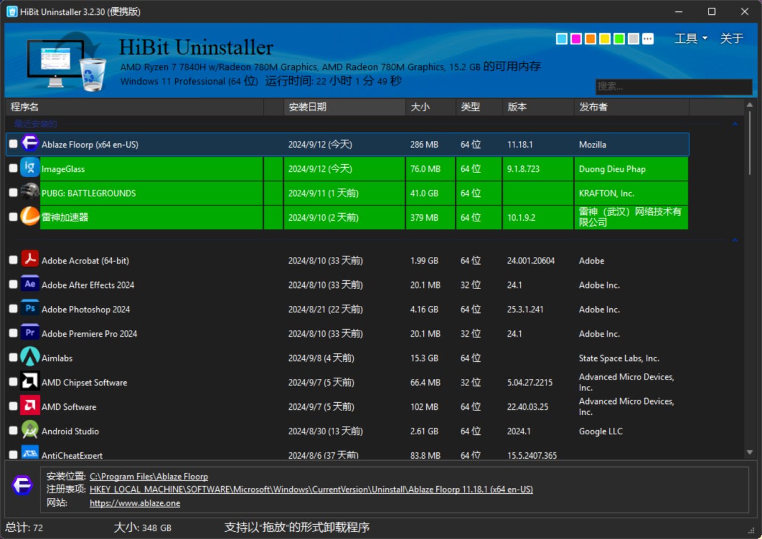This screenshot has width=762, height=539.
Task: Choose the gray theme color swatch
Action: [633, 39]
